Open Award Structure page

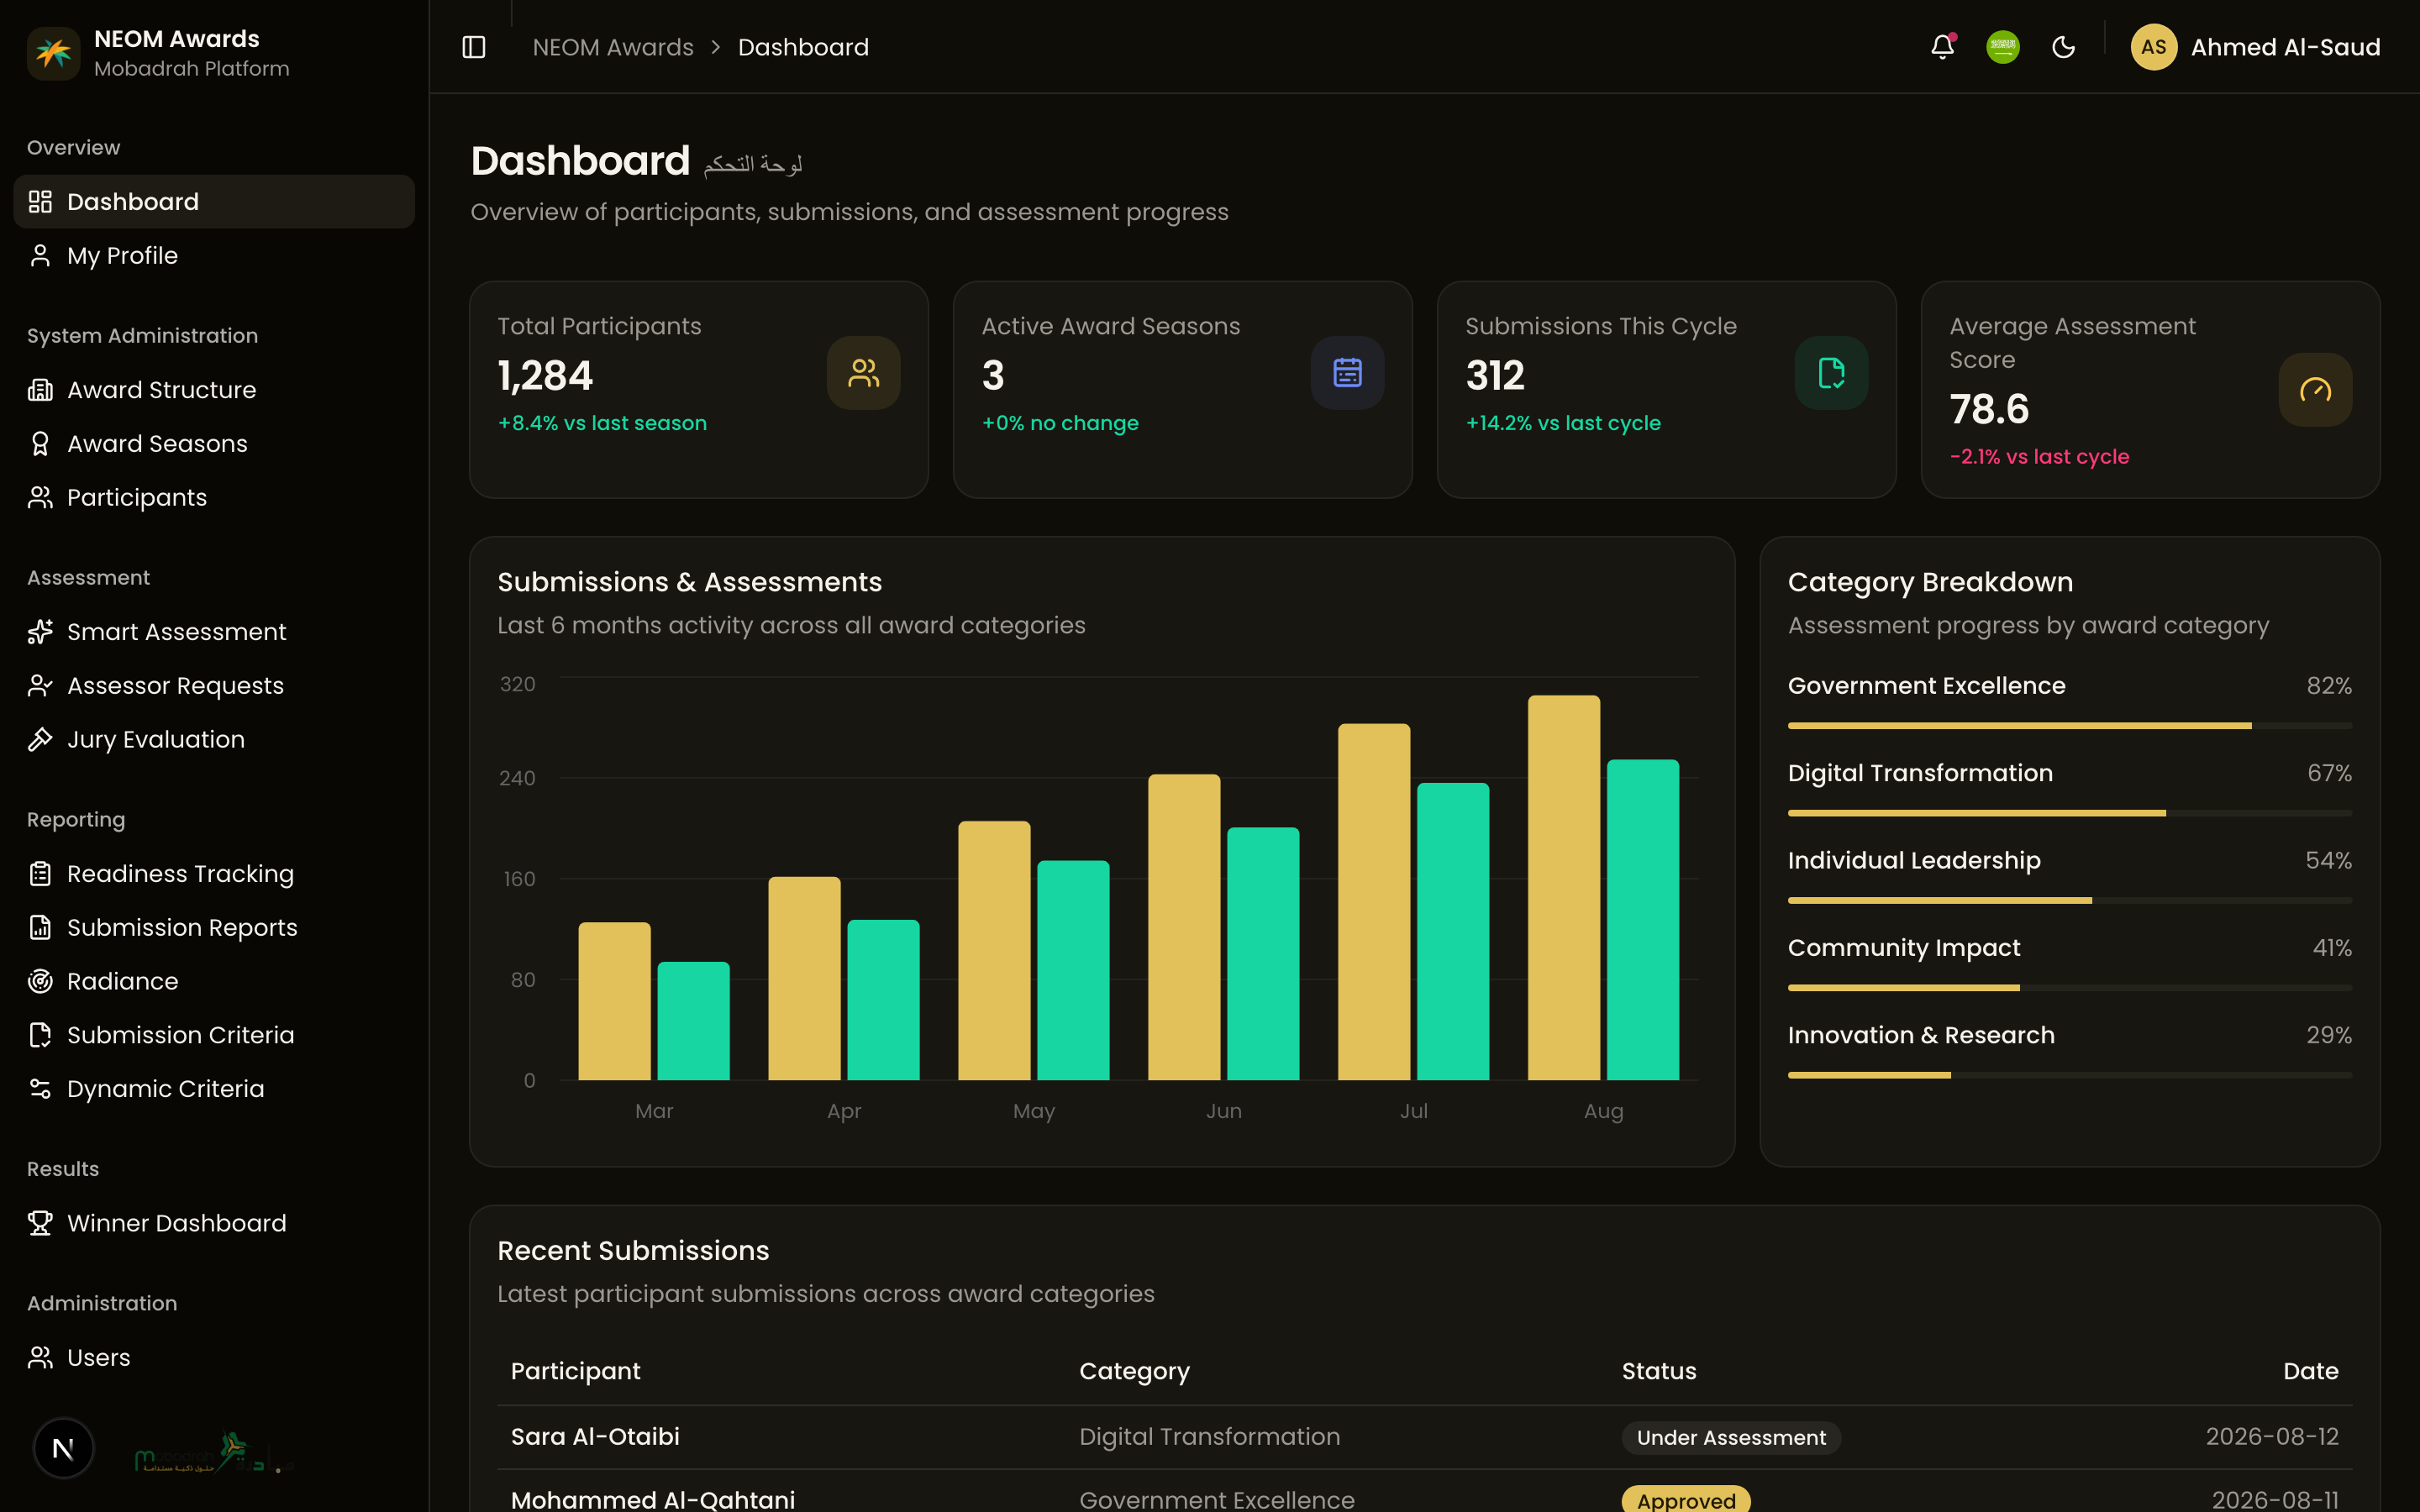(x=214, y=390)
